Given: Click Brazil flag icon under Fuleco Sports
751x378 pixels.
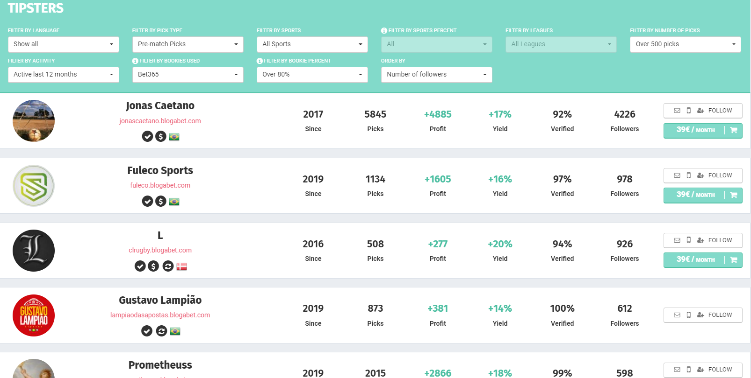Looking at the screenshot, I should [x=174, y=202].
